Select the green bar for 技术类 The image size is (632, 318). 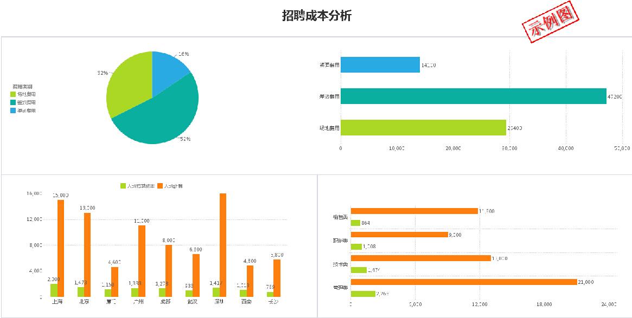359,270
